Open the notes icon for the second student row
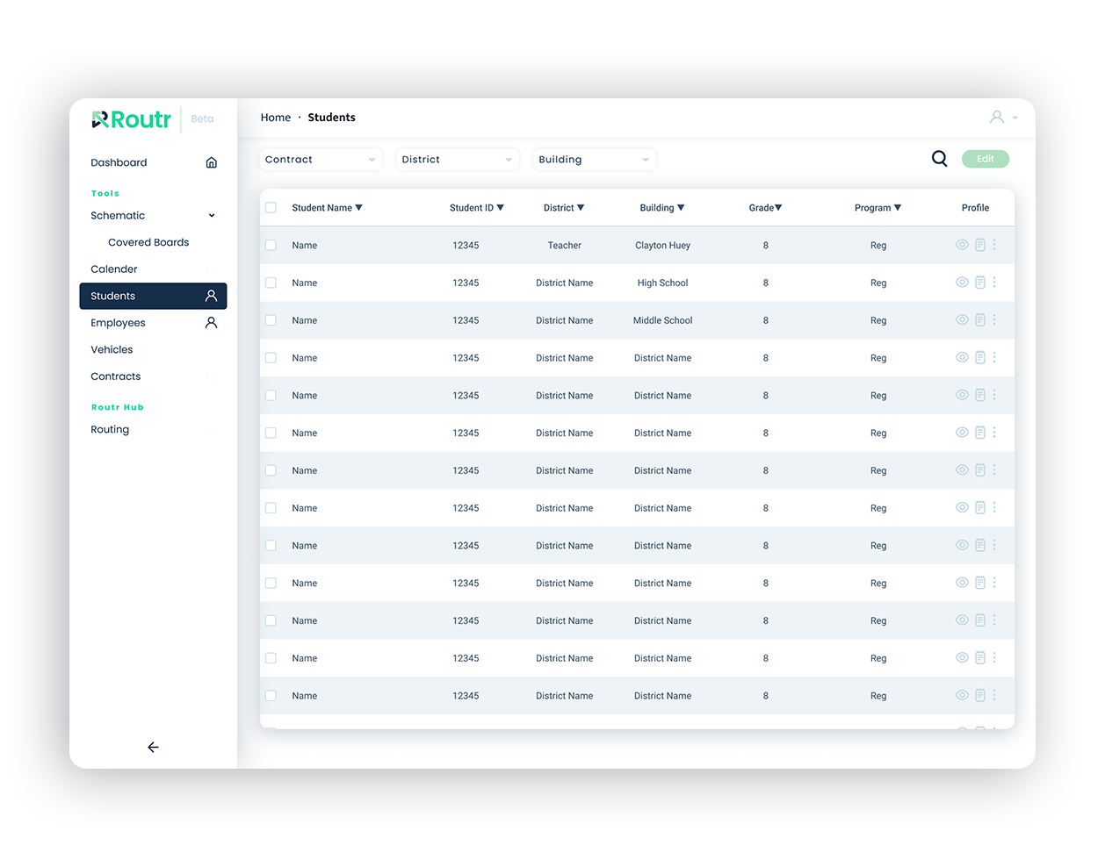 979,283
